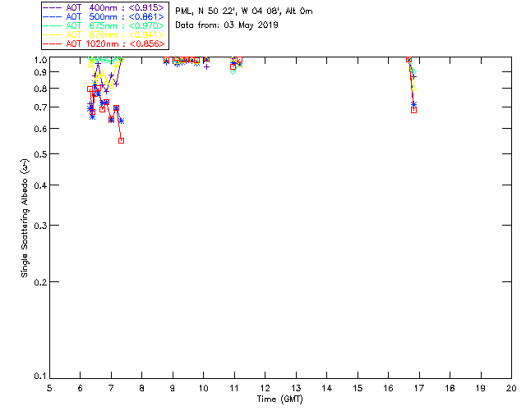Click the lowest red square data point near 0.55
The height and width of the screenshot is (420, 526).
tap(122, 140)
